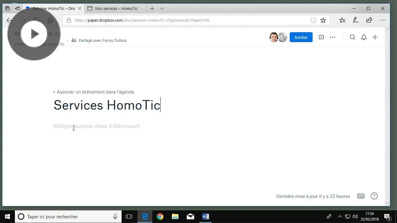Expand the browser tab list chevron
This screenshot has height=223, width=397.
click(x=162, y=8)
